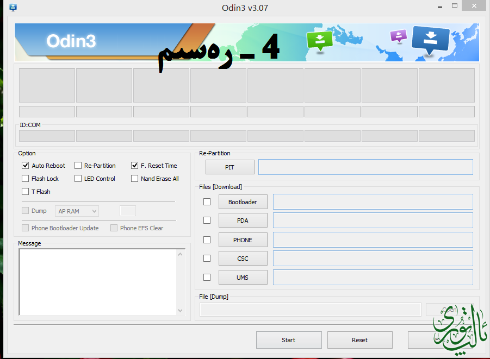490x359 pixels.
Task: Click inside the Message log box
Action: coord(98,282)
